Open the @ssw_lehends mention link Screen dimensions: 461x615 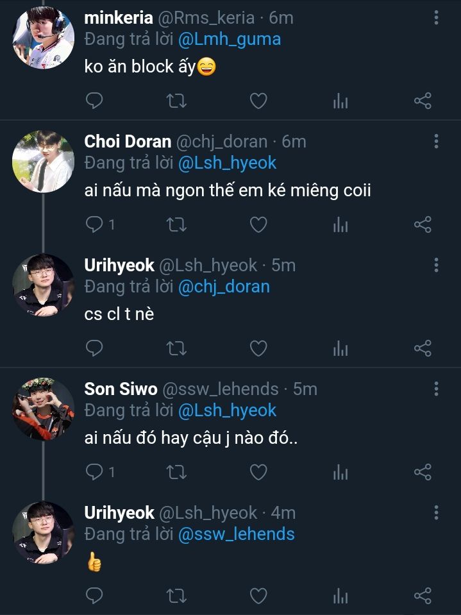coord(236,534)
